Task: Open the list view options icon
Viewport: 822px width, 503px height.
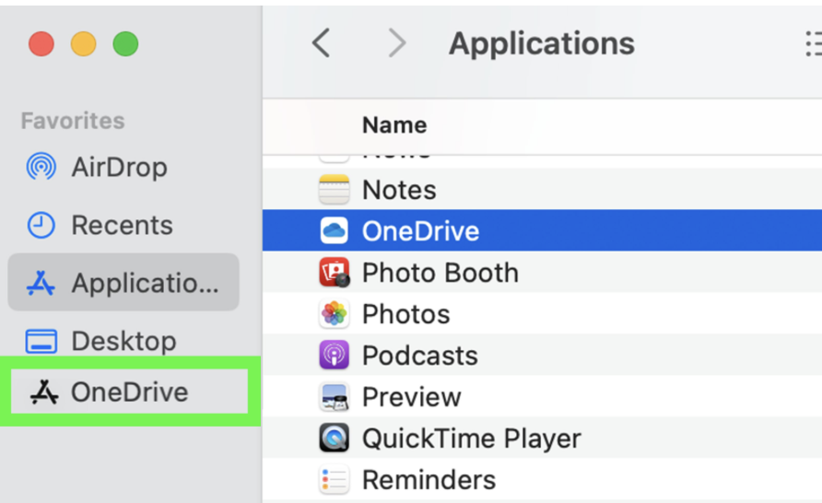Action: pyautogui.click(x=814, y=43)
